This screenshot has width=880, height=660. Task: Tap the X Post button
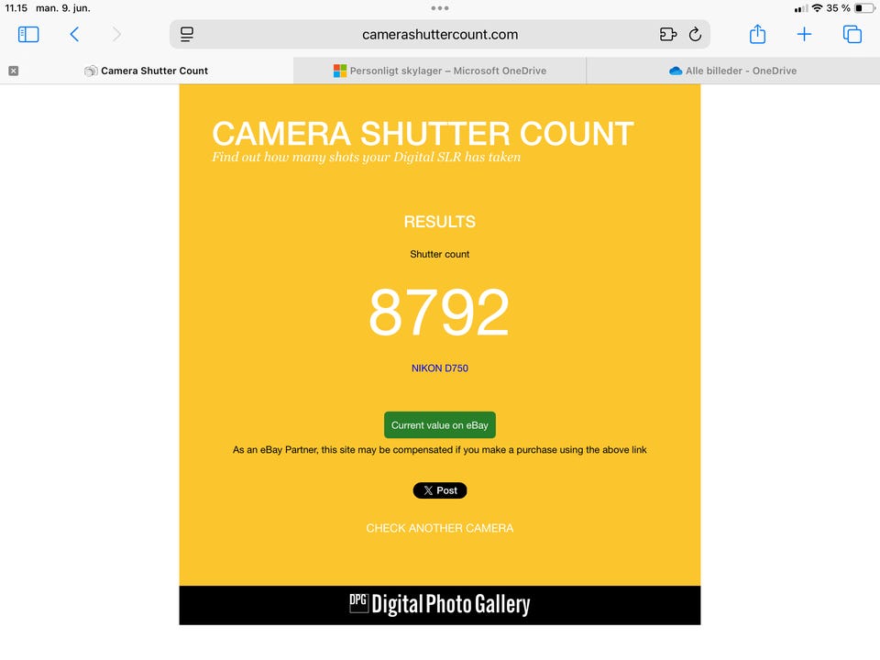click(440, 490)
